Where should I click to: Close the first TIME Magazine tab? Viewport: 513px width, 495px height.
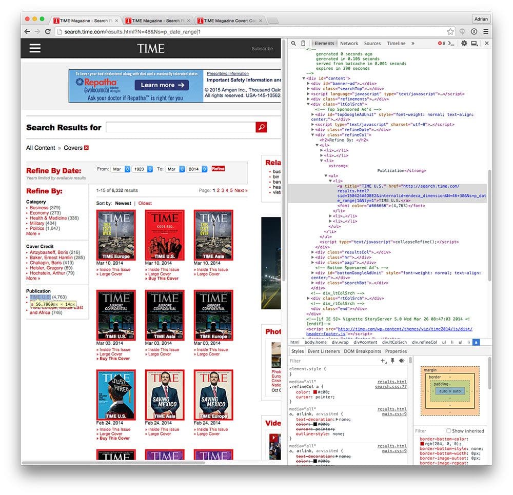pyautogui.click(x=116, y=21)
